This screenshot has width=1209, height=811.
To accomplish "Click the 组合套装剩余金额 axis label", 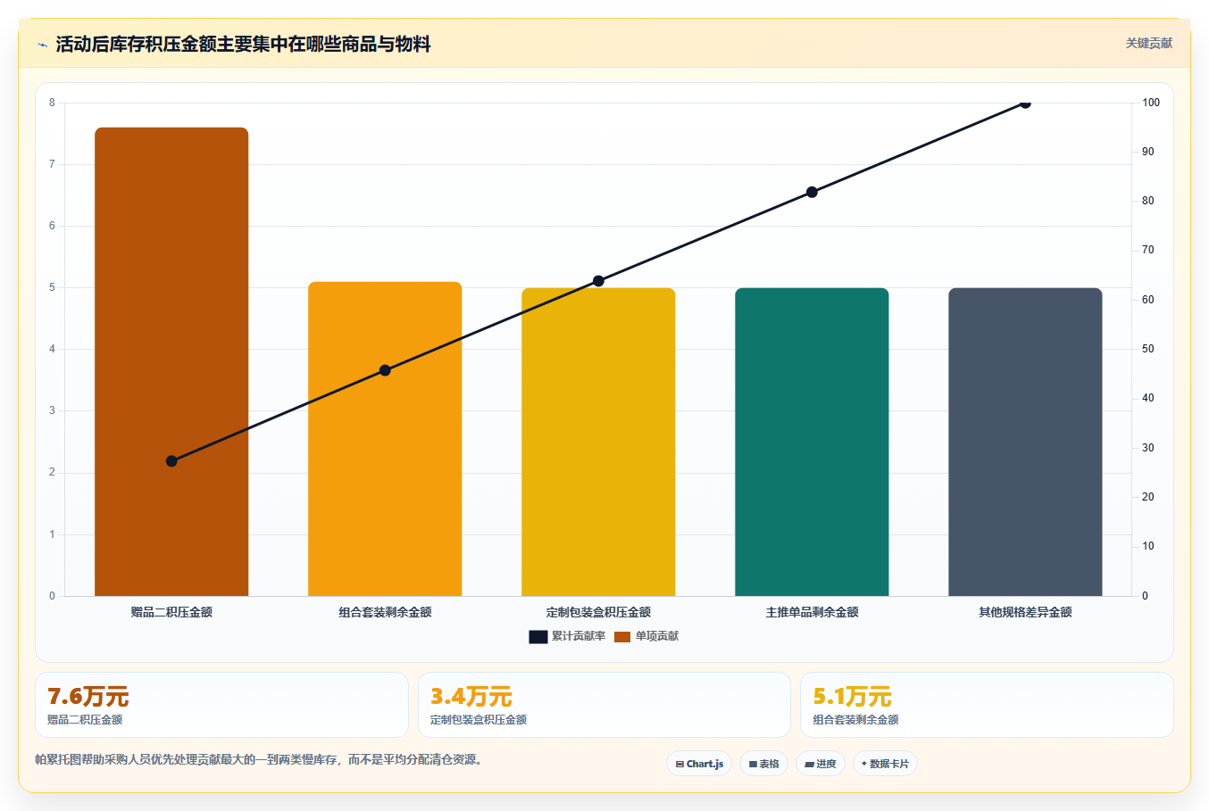I will click(385, 612).
